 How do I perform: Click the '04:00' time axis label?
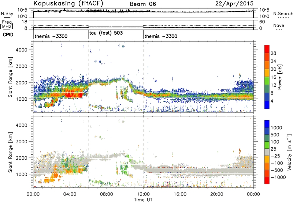tap(70, 194)
